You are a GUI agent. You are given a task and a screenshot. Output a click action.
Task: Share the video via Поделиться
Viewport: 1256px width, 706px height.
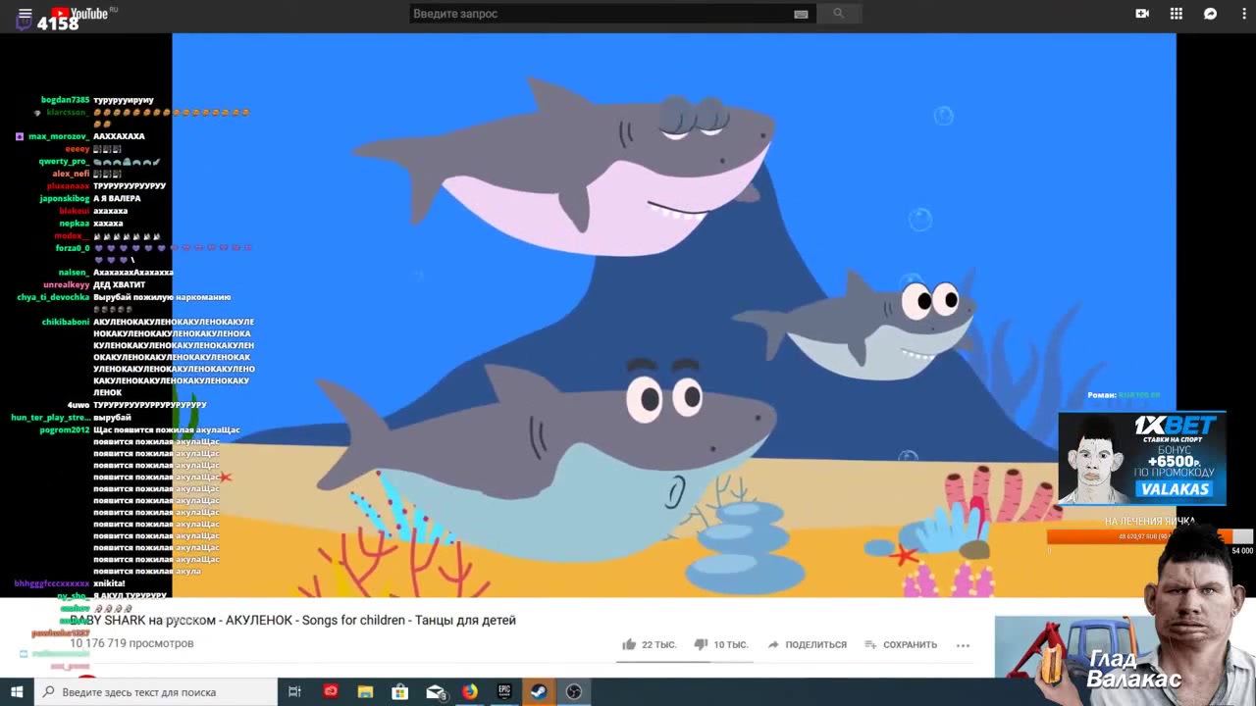pyautogui.click(x=807, y=644)
